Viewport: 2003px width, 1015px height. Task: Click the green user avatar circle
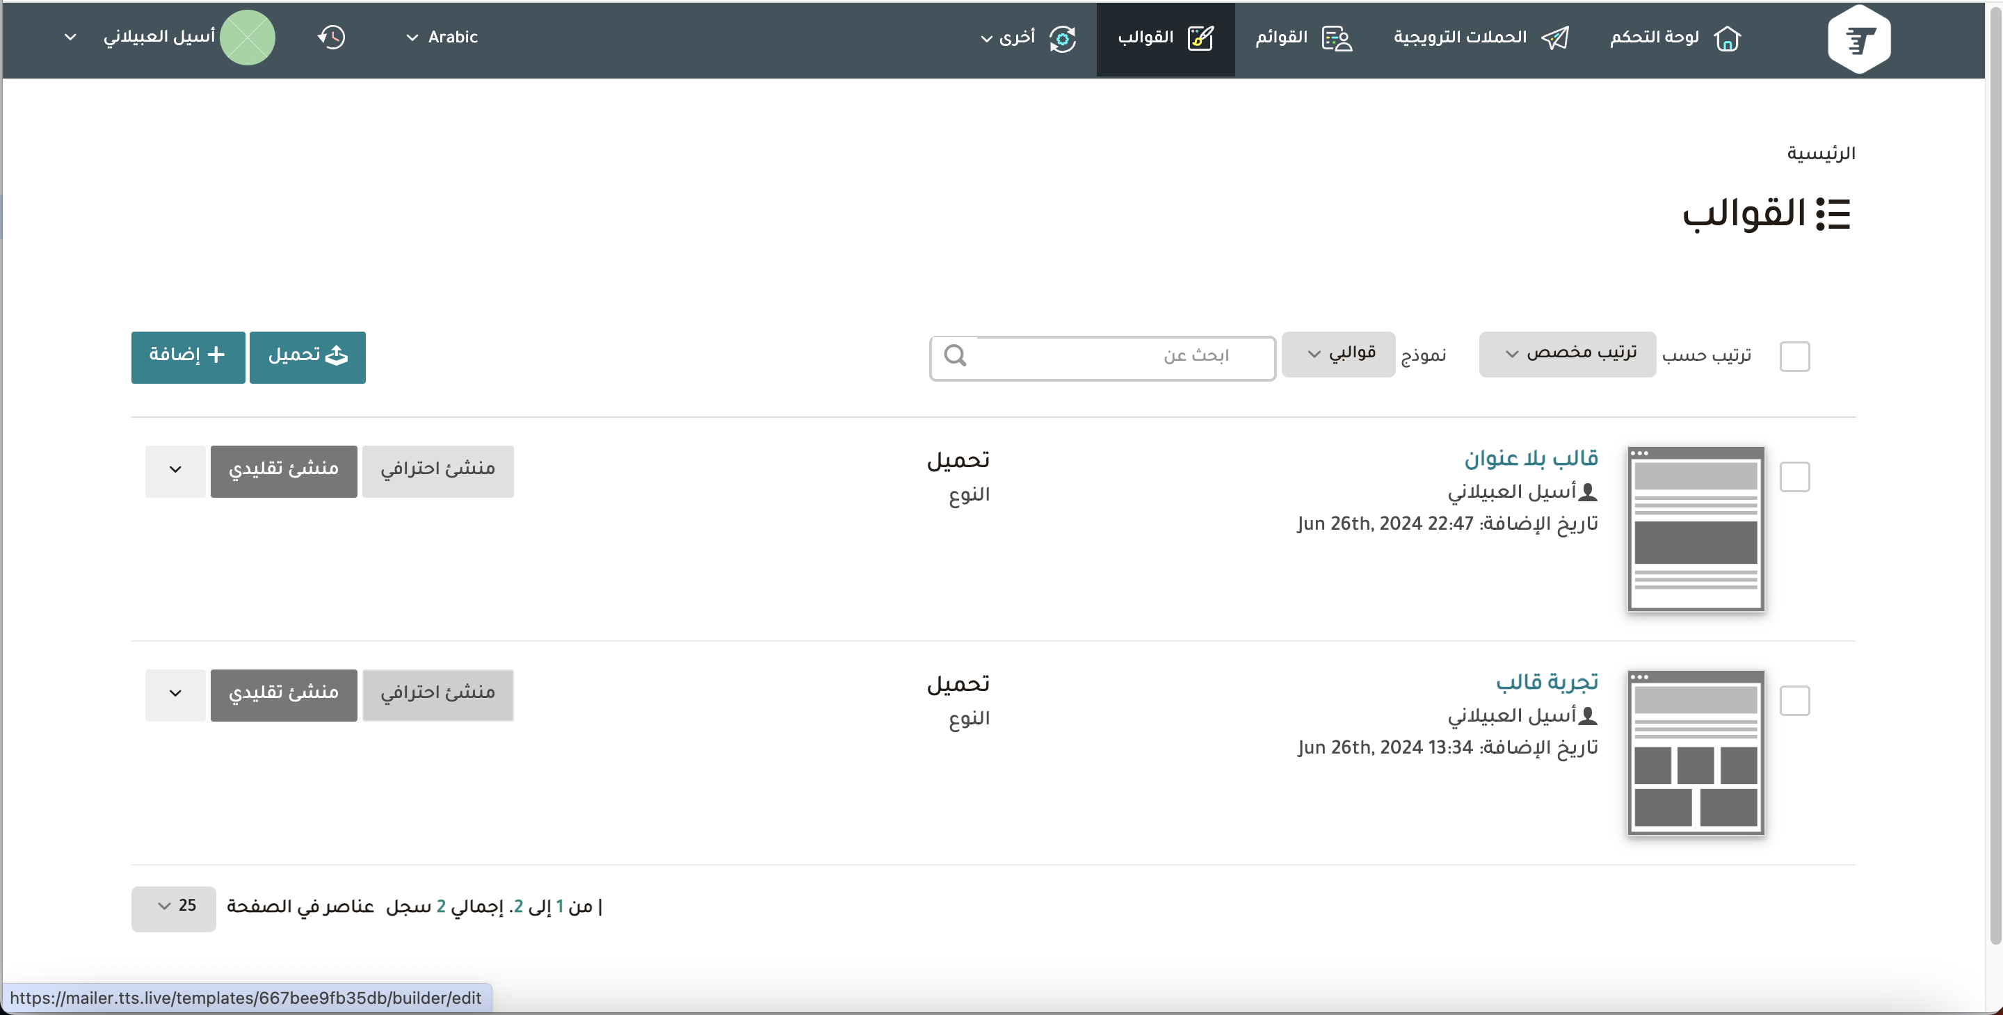pos(248,38)
